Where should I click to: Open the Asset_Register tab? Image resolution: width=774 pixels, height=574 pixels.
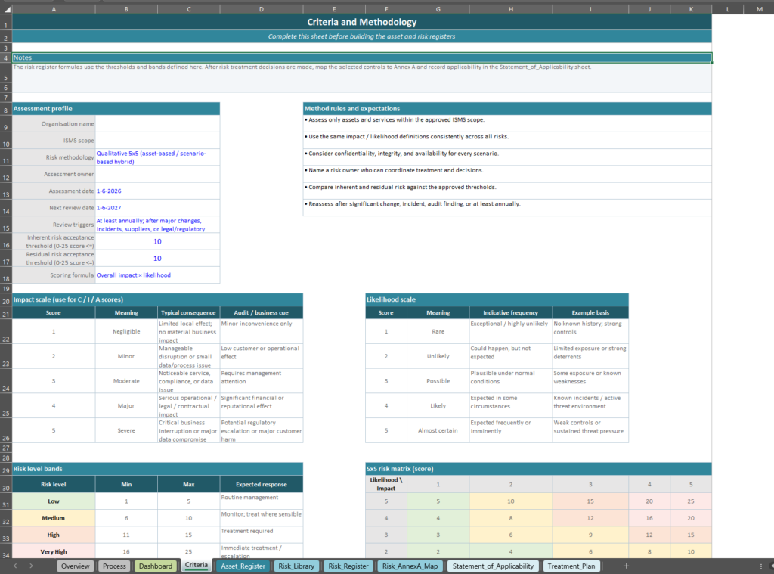pyautogui.click(x=242, y=566)
